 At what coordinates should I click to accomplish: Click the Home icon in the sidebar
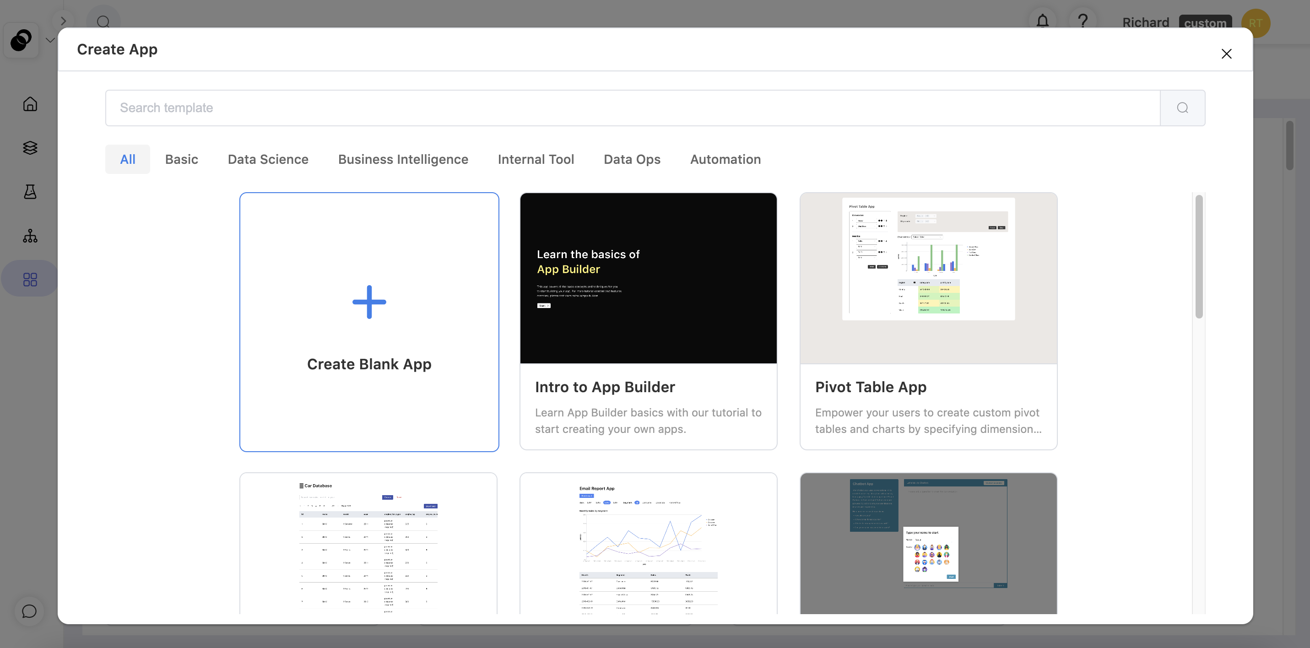click(30, 104)
